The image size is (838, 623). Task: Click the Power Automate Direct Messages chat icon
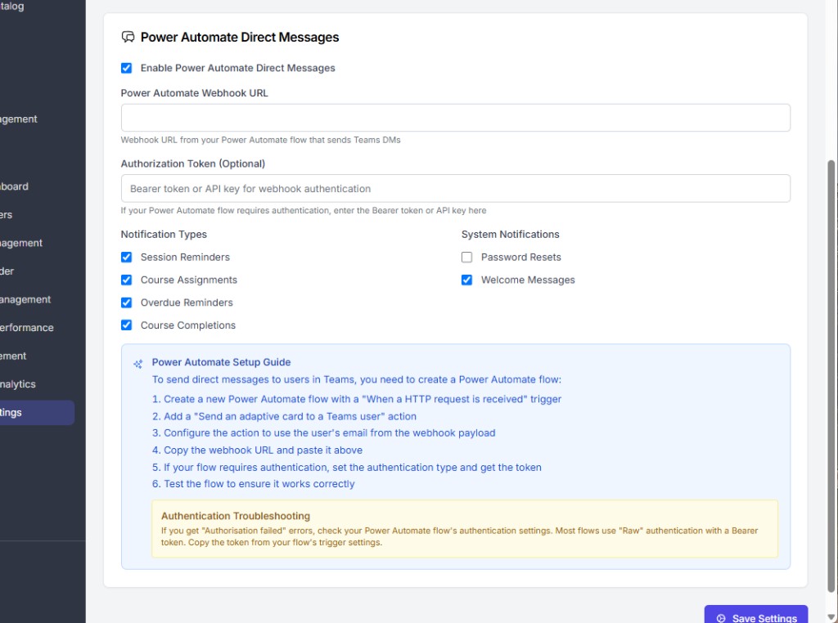[128, 37]
